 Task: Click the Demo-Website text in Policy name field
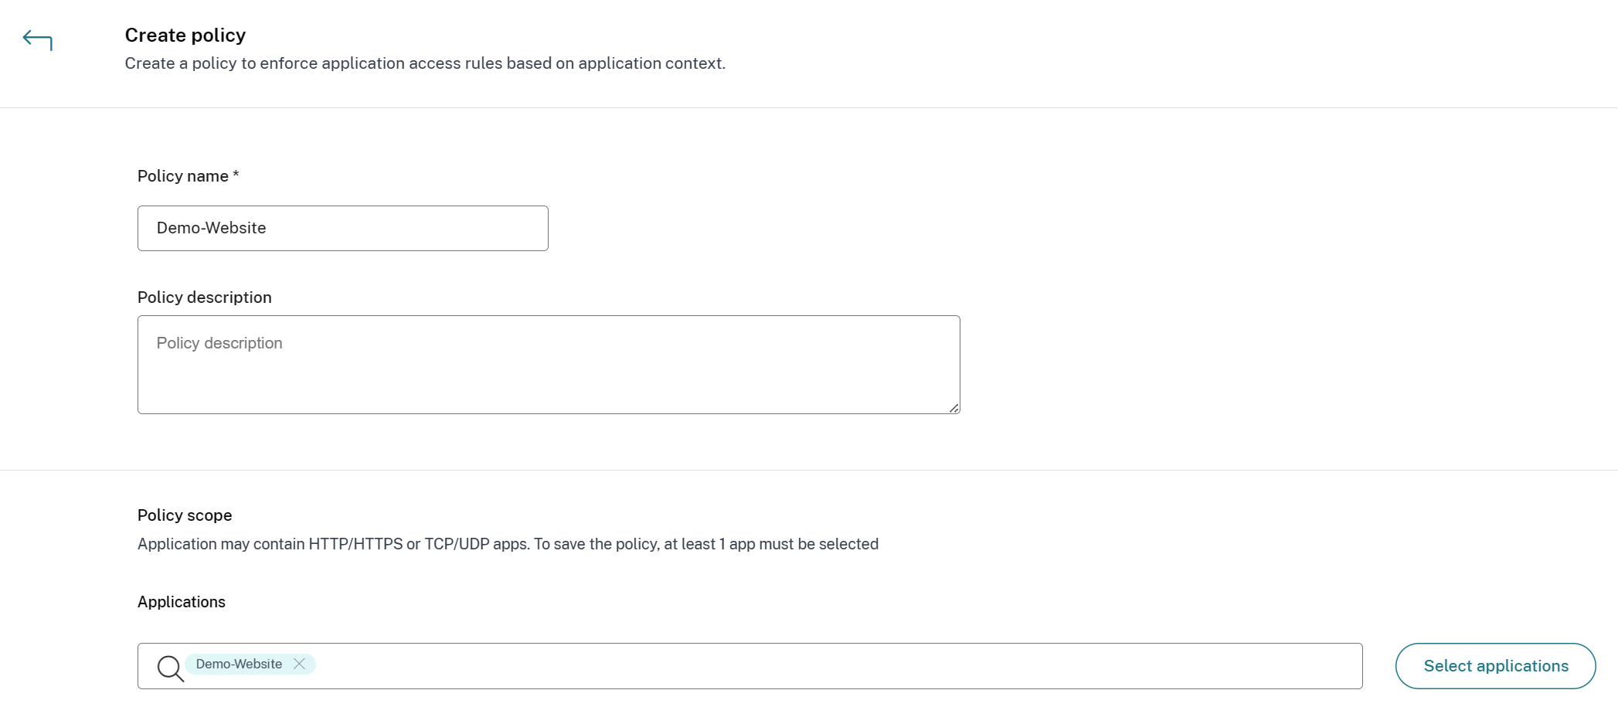point(211,228)
